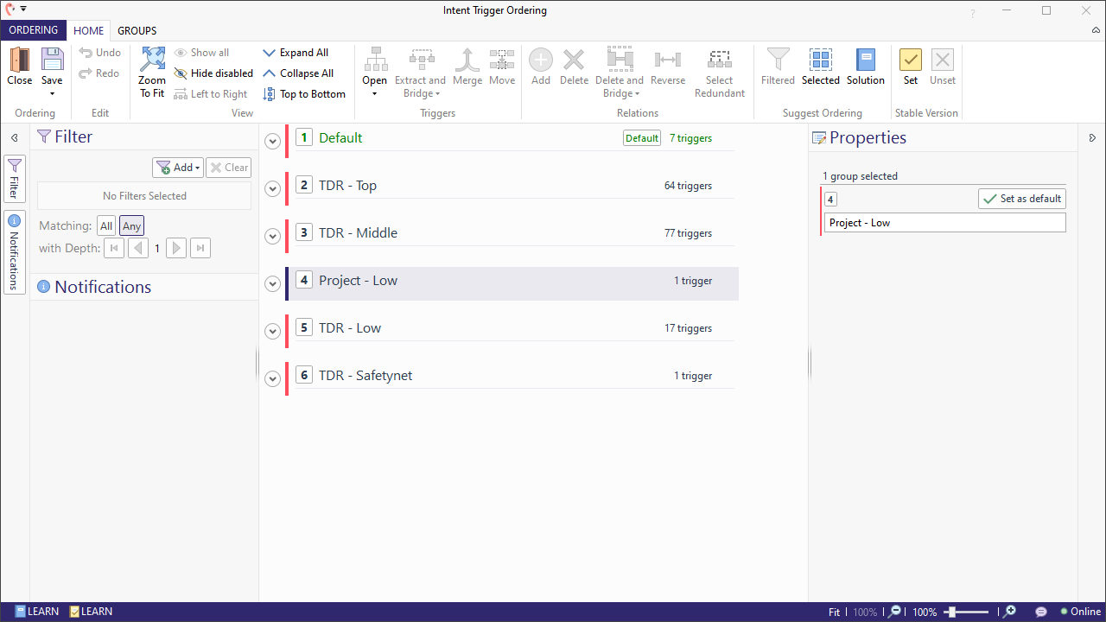Expand the Default trigger group

272,141
